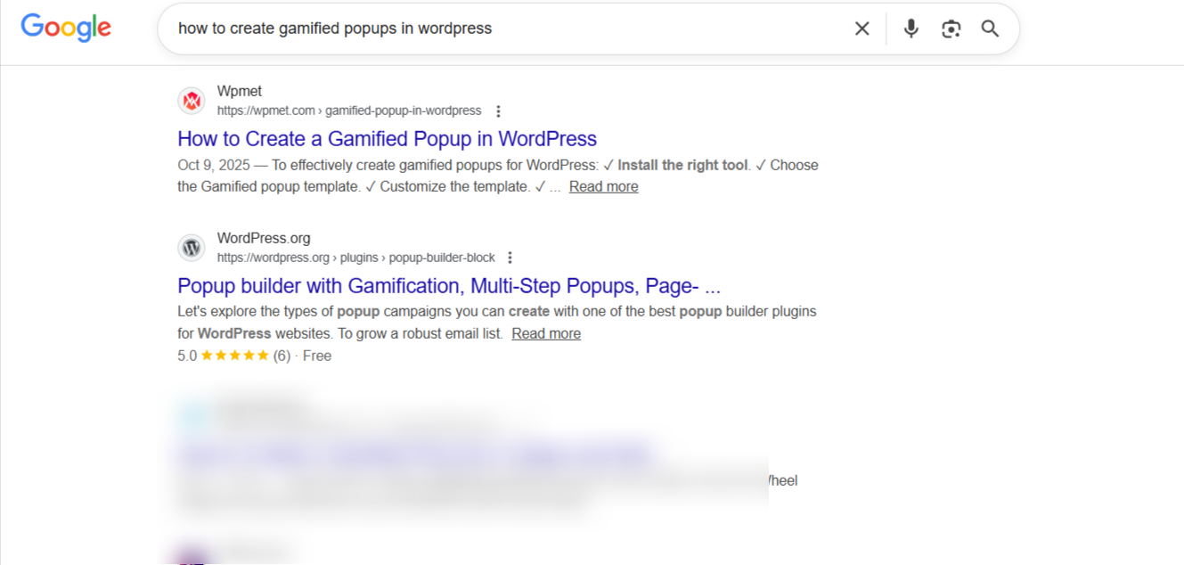Select the "WordPress.org" site name label

pos(264,237)
